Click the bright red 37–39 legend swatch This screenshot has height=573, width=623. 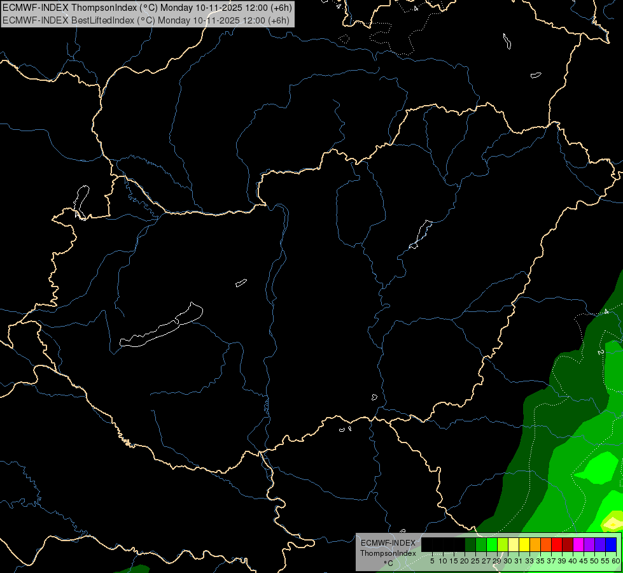557,544
